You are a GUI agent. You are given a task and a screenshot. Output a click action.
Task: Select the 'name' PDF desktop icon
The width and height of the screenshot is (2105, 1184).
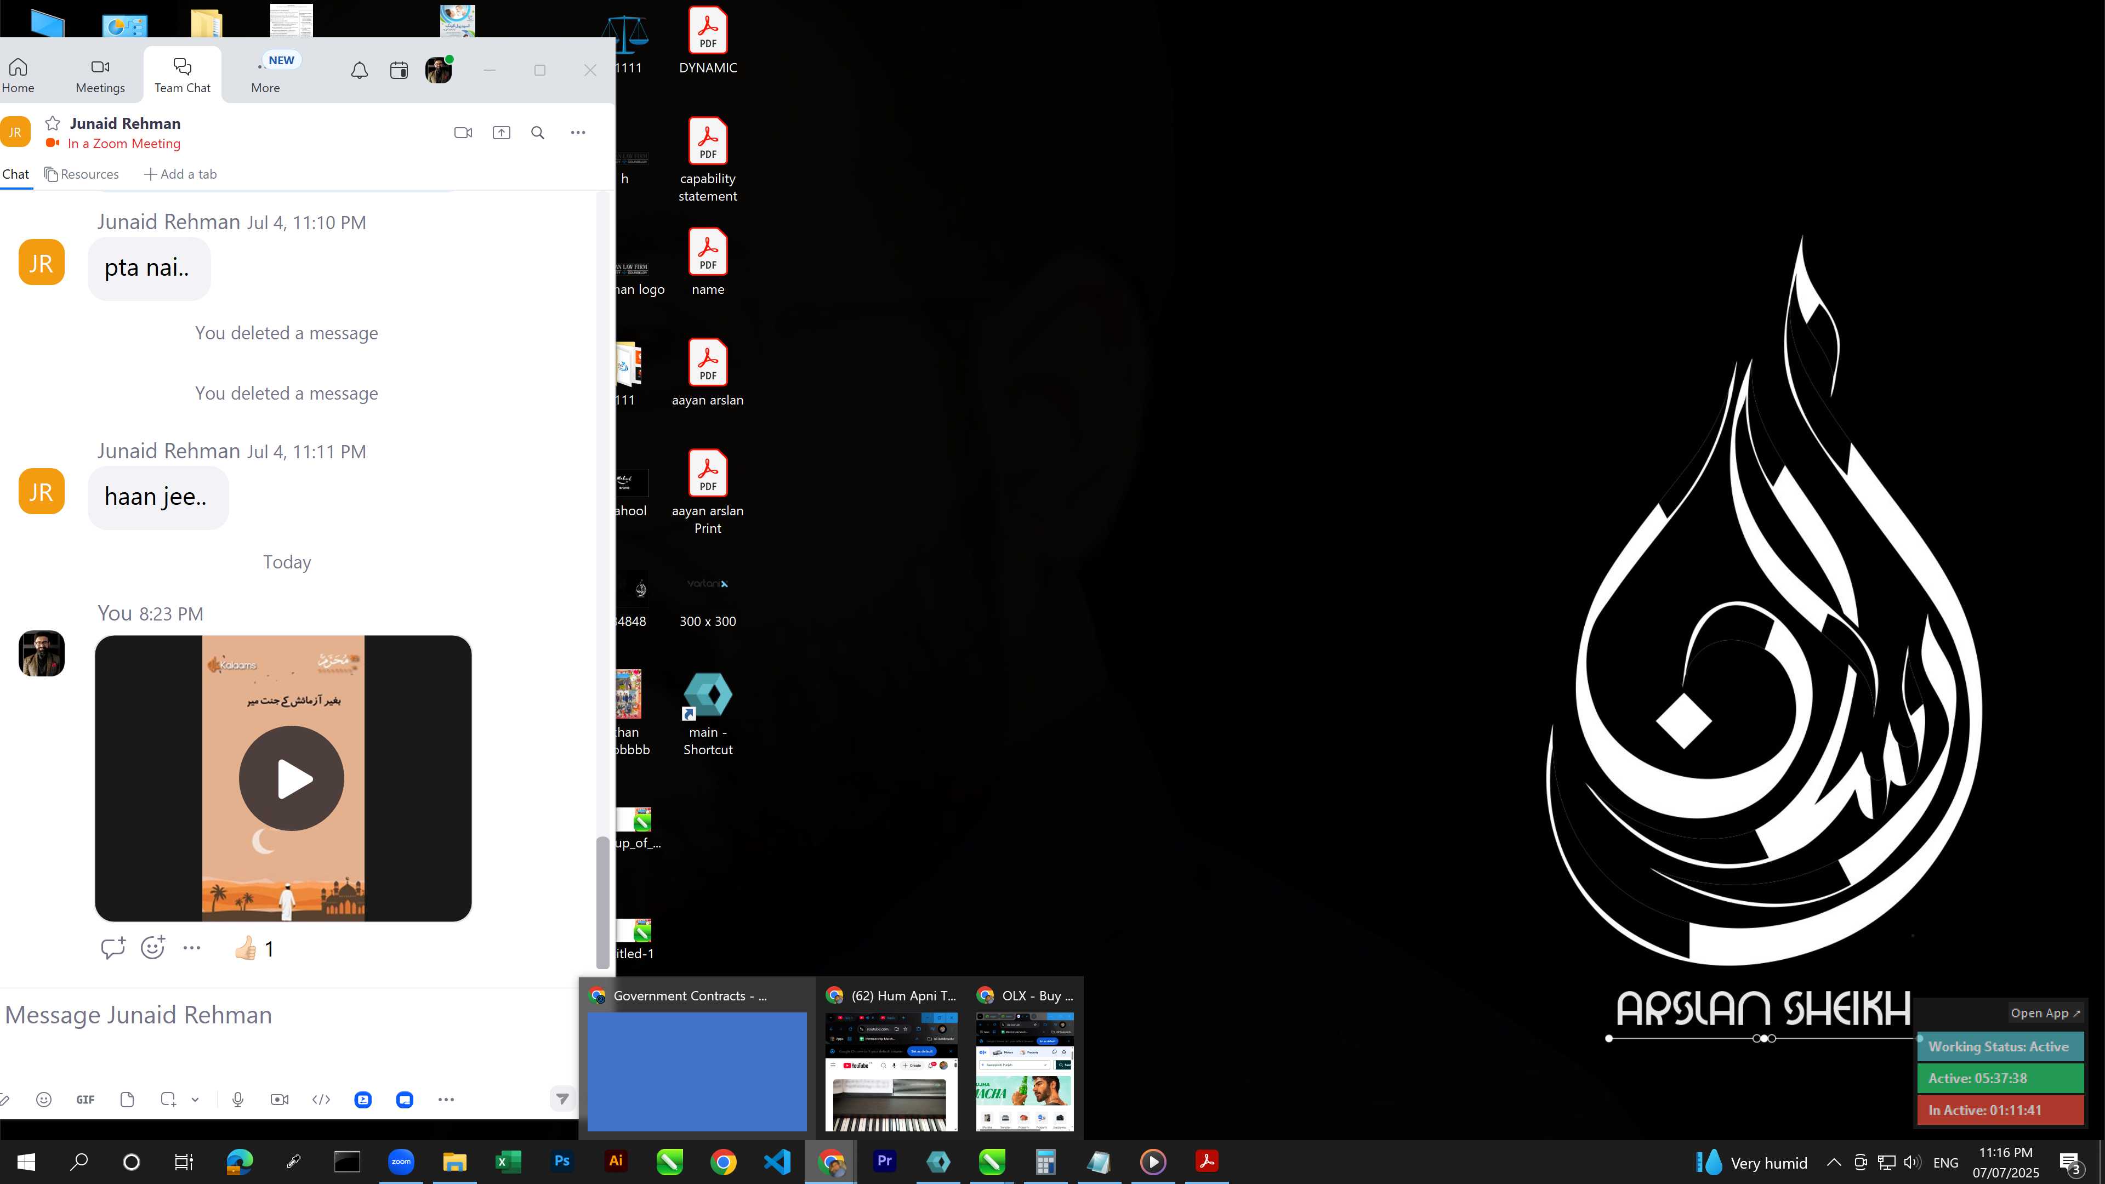coord(708,263)
